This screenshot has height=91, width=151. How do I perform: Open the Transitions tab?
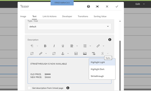[83, 16]
